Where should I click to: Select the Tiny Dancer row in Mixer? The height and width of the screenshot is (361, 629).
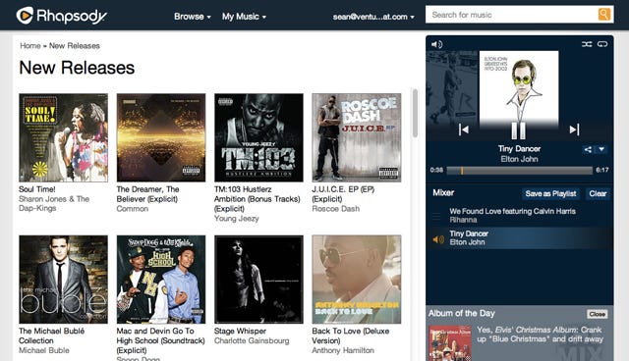520,238
